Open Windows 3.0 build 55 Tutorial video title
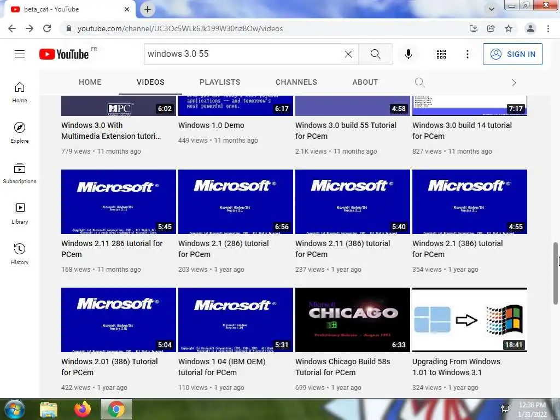Image resolution: width=560 pixels, height=420 pixels. [x=346, y=131]
